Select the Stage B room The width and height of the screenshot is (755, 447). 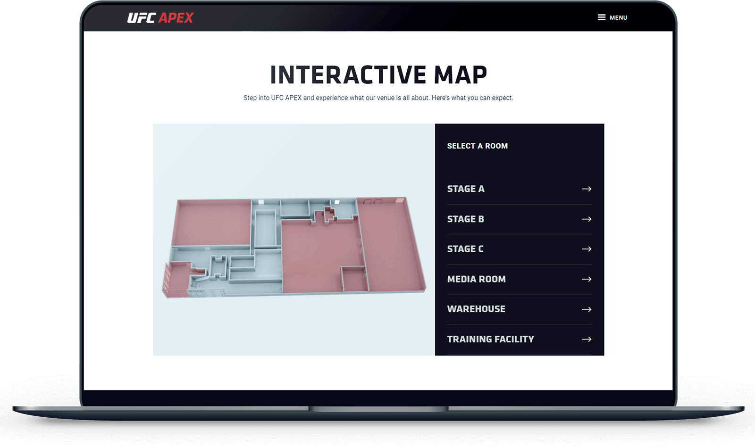519,219
